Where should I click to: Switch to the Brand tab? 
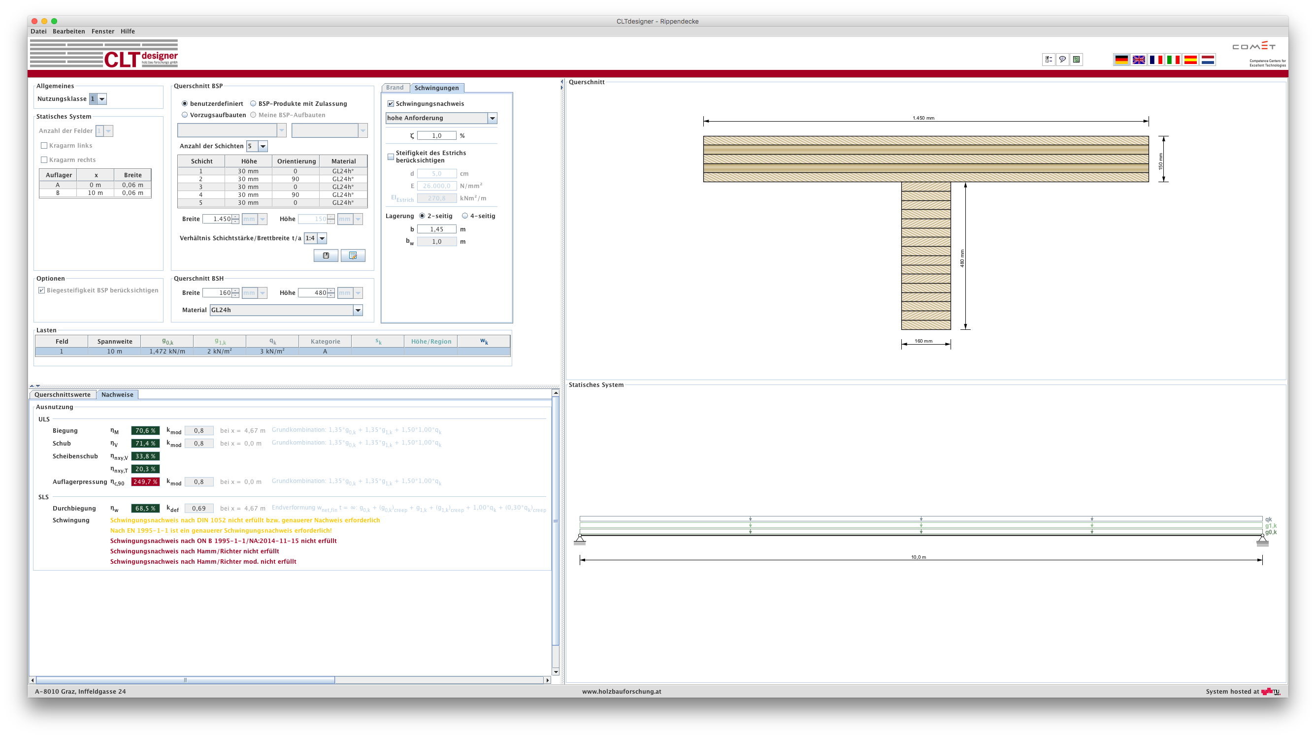pyautogui.click(x=395, y=88)
